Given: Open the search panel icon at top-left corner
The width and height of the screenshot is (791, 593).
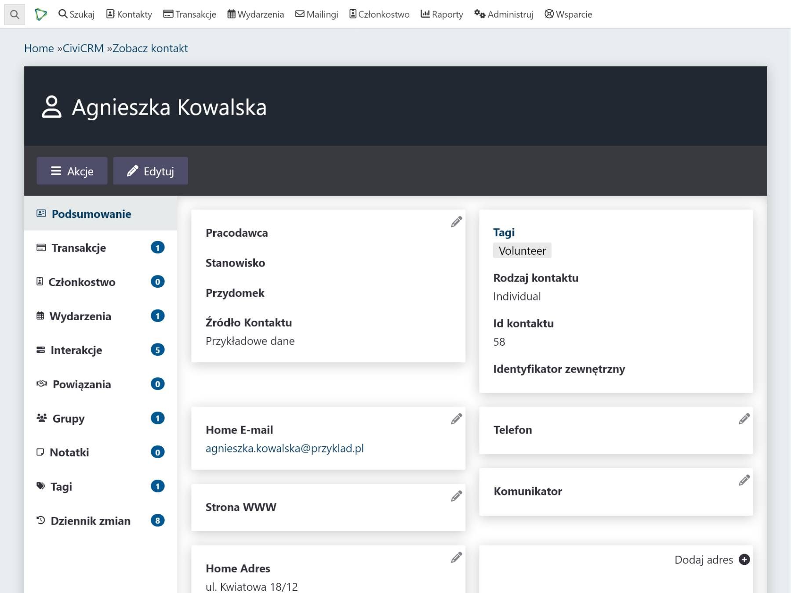Looking at the screenshot, I should pyautogui.click(x=15, y=14).
